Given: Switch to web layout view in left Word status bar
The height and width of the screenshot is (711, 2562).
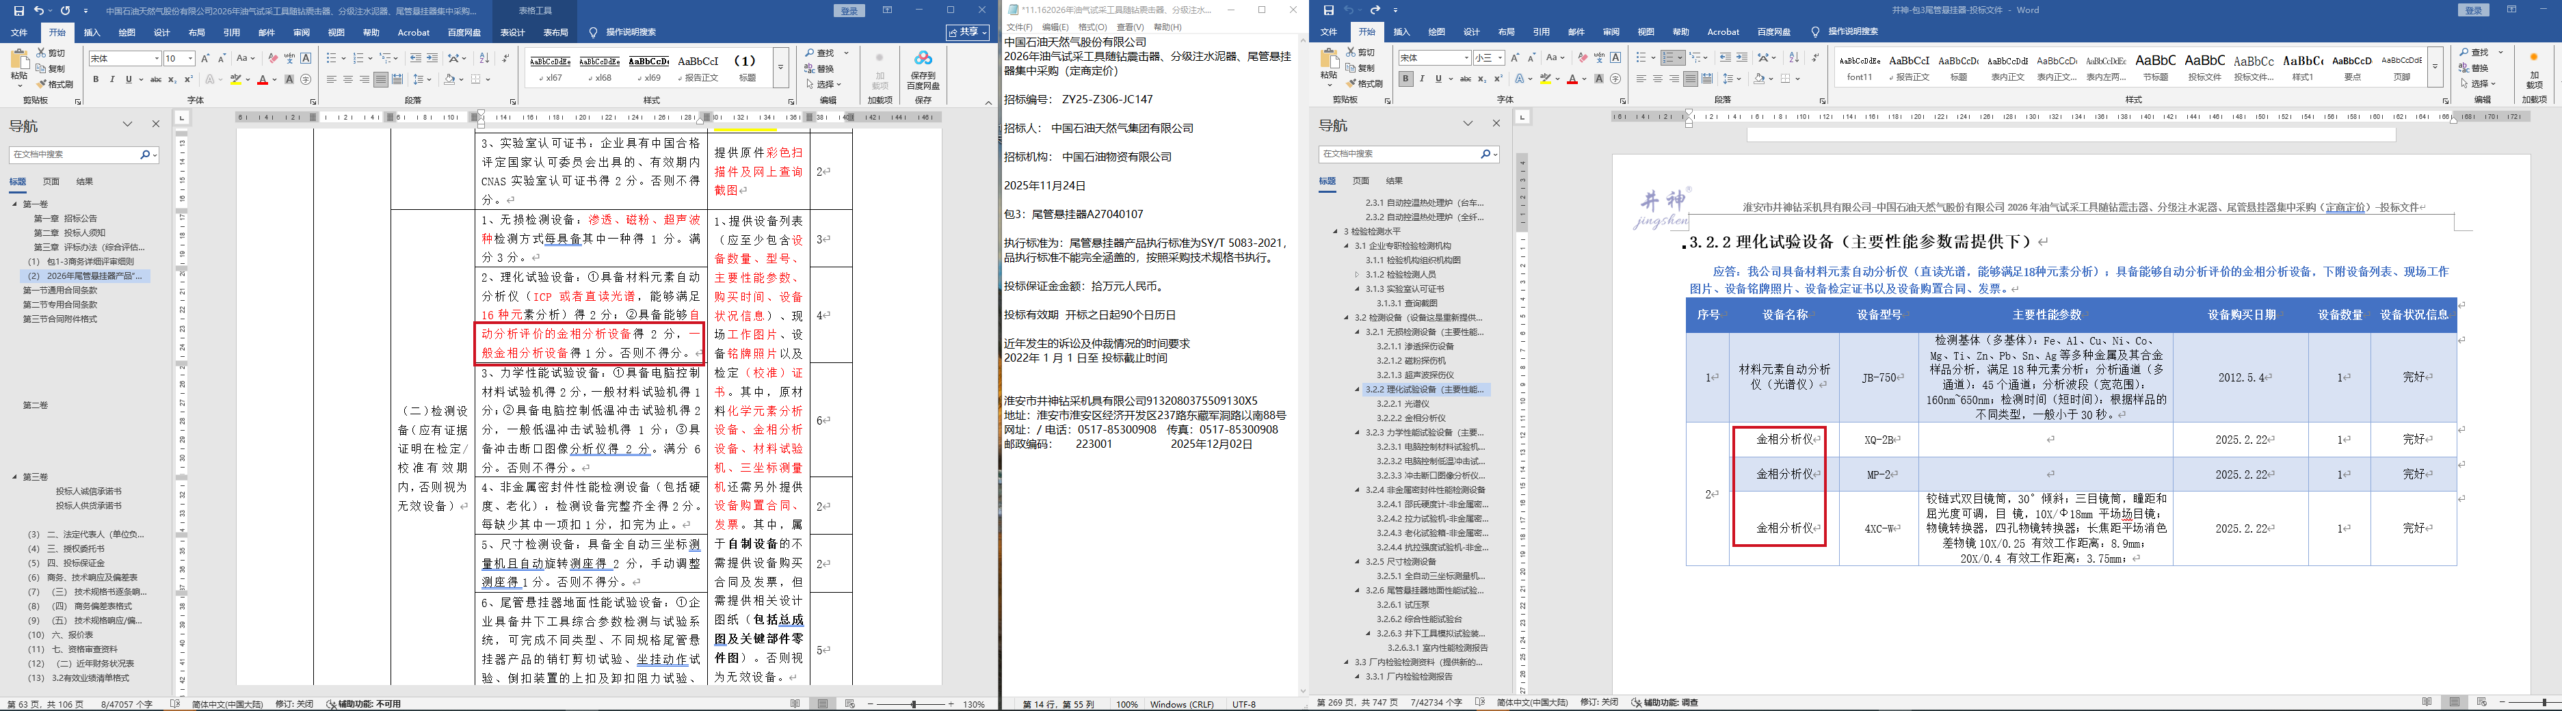Looking at the screenshot, I should (849, 704).
